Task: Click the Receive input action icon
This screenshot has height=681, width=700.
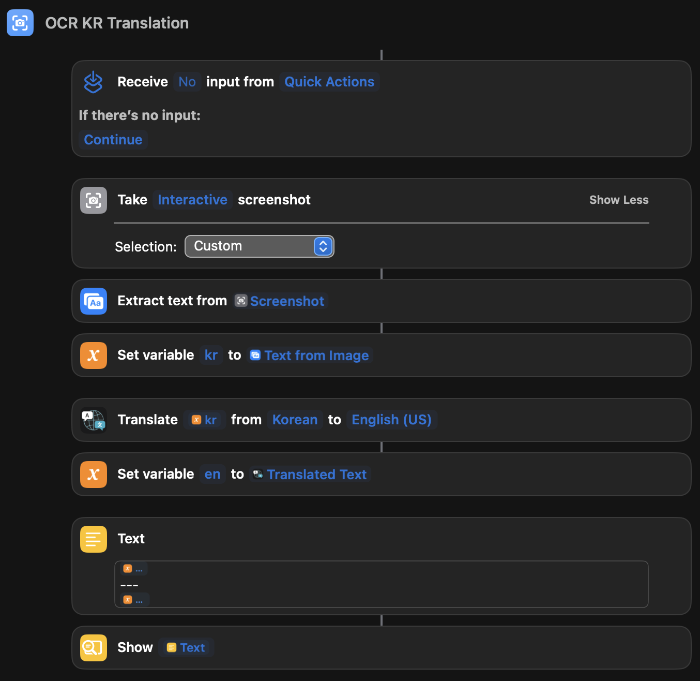Action: point(93,82)
